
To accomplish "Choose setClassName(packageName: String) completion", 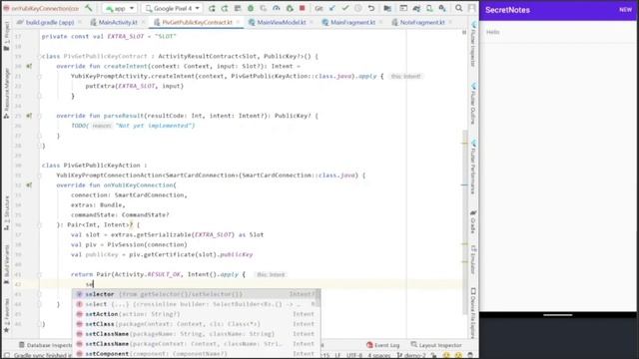I will 196,334.
